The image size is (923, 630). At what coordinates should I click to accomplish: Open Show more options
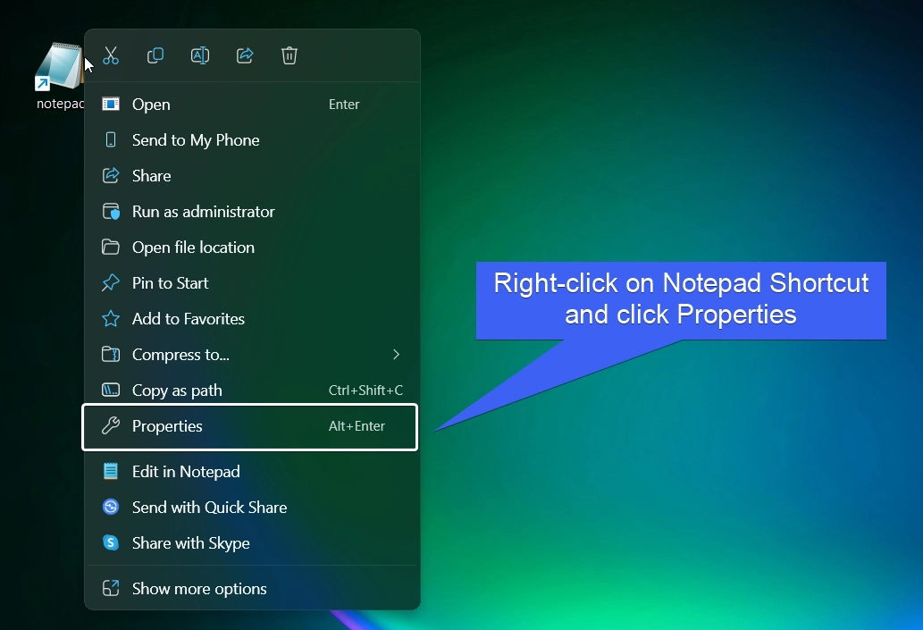tap(252, 588)
